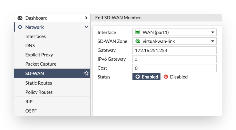The width and height of the screenshot is (236, 130).
Task: Click the Gateway address field
Action: point(174,50)
